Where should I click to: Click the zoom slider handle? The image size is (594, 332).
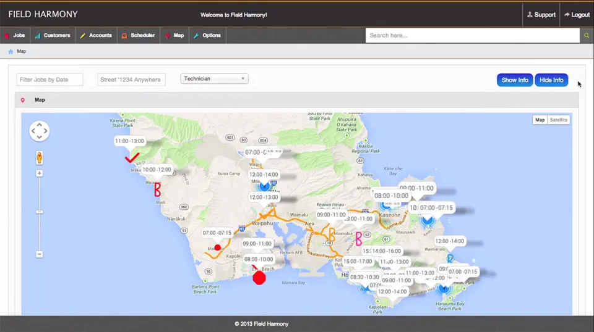pyautogui.click(x=40, y=212)
